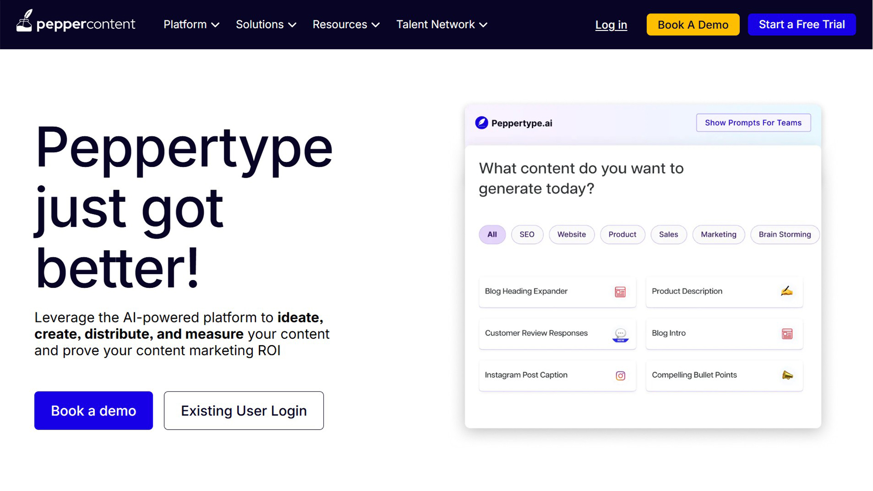Click the Compelling Bullet Points megaphone icon
The width and height of the screenshot is (873, 491).
787,375
